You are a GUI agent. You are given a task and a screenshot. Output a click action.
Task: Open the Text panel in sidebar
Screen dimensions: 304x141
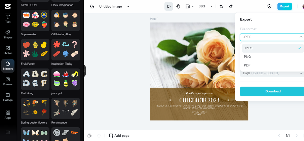point(8,19)
